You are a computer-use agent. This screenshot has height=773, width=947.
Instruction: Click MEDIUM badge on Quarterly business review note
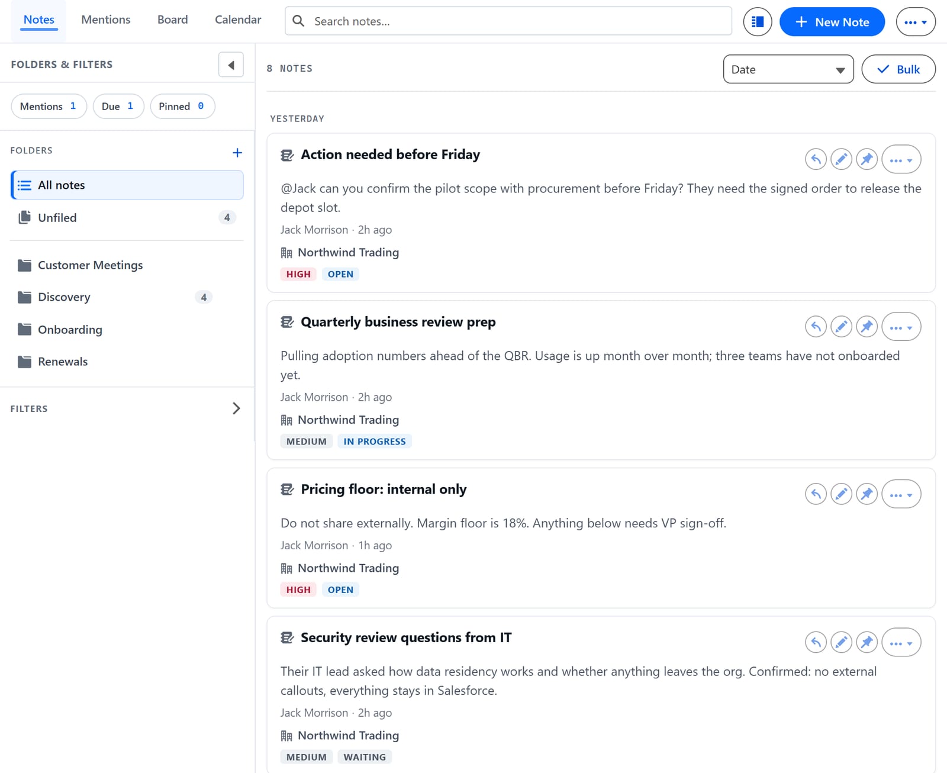point(307,442)
